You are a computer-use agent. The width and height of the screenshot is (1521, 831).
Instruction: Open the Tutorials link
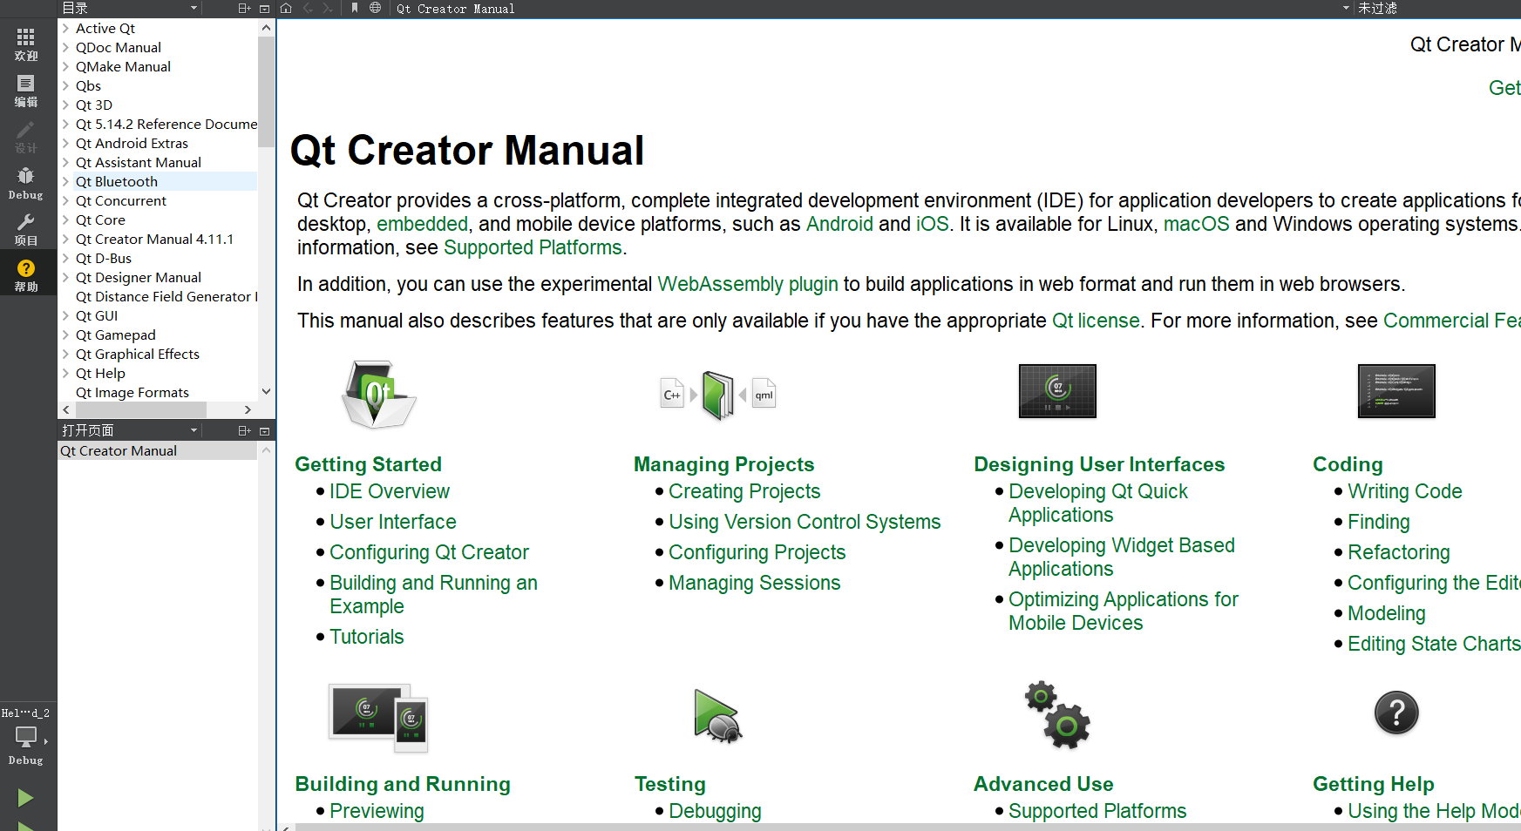click(x=367, y=637)
